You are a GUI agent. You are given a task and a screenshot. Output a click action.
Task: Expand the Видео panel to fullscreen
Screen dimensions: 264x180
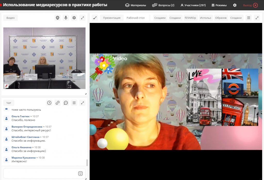(82, 18)
